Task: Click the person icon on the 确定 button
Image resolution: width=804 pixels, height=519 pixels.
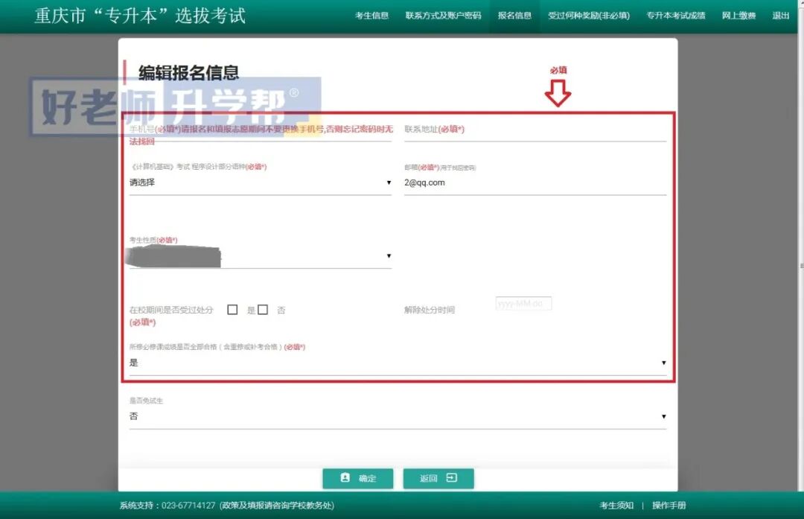Action: [x=345, y=478]
